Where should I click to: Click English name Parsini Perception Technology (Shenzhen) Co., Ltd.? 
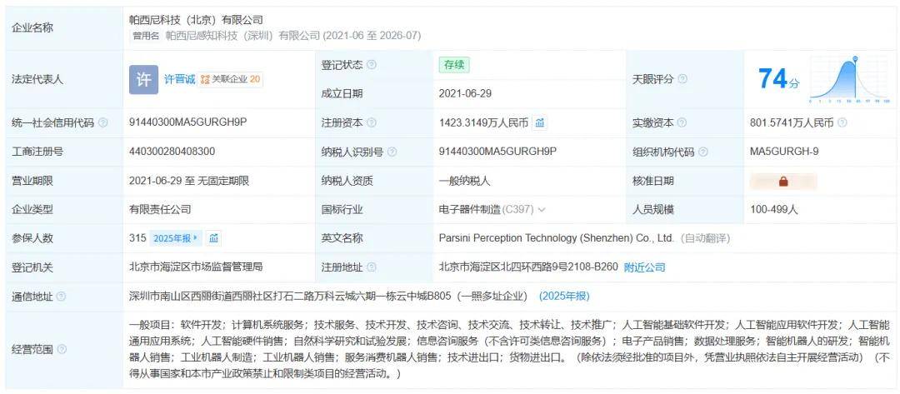(x=556, y=238)
